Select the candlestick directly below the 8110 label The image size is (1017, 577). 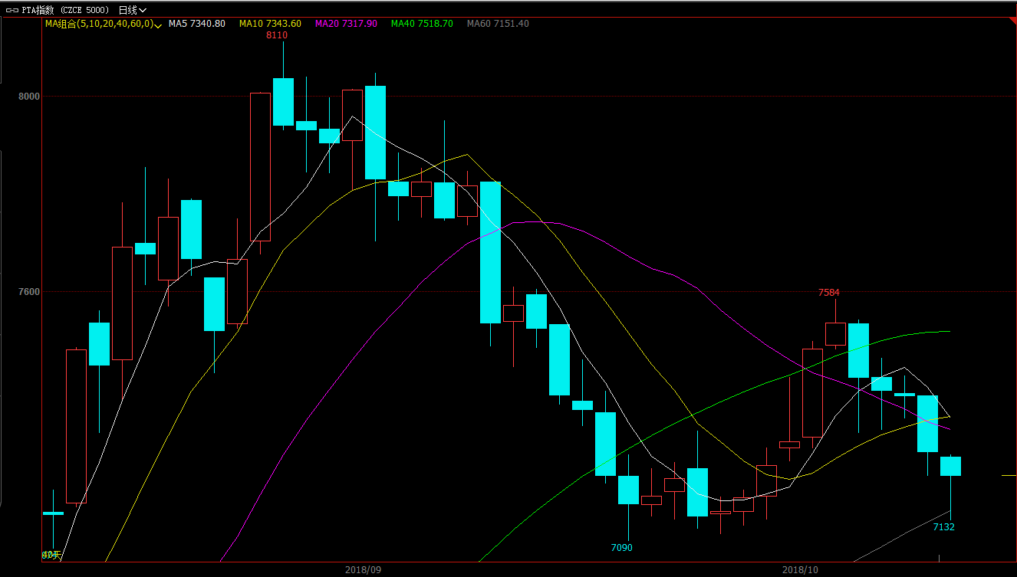[283, 102]
